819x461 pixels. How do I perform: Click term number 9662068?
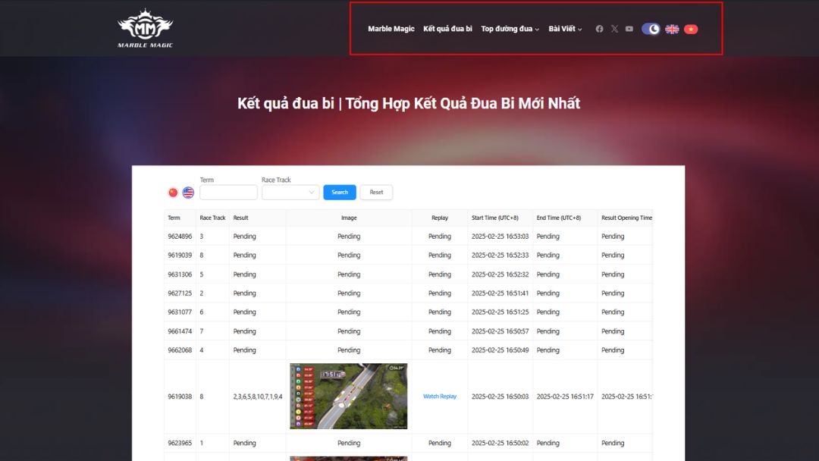click(x=180, y=350)
